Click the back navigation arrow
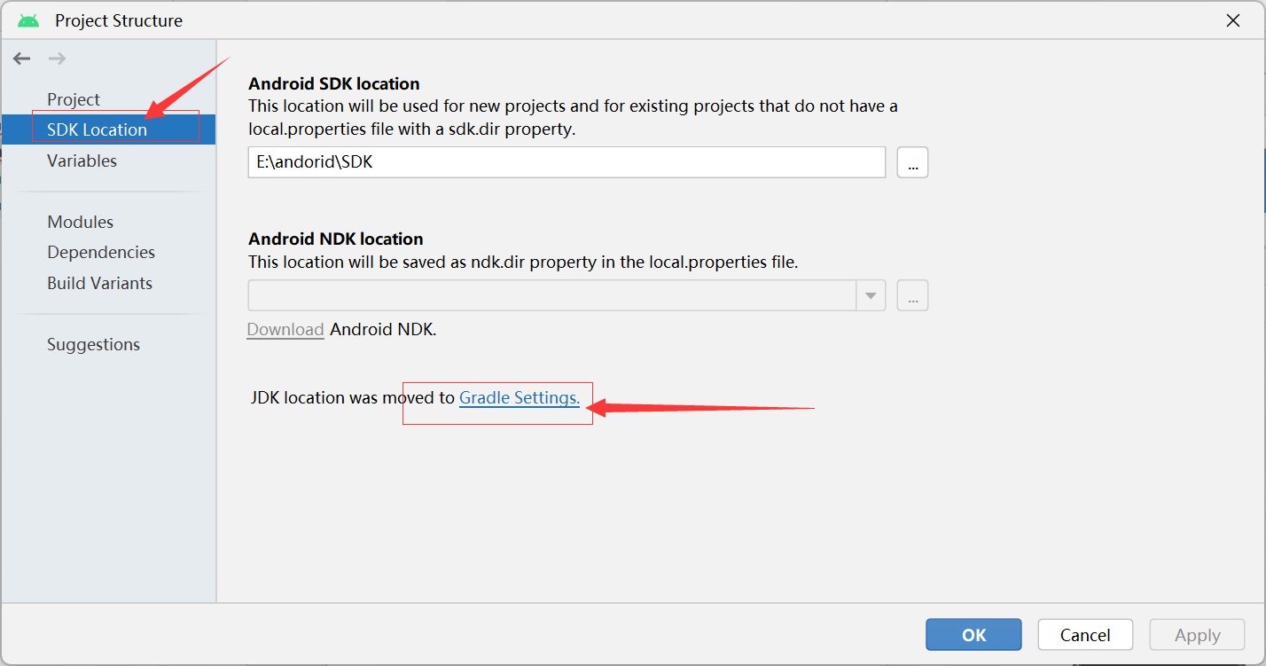Image resolution: width=1266 pixels, height=666 pixels. (22, 59)
